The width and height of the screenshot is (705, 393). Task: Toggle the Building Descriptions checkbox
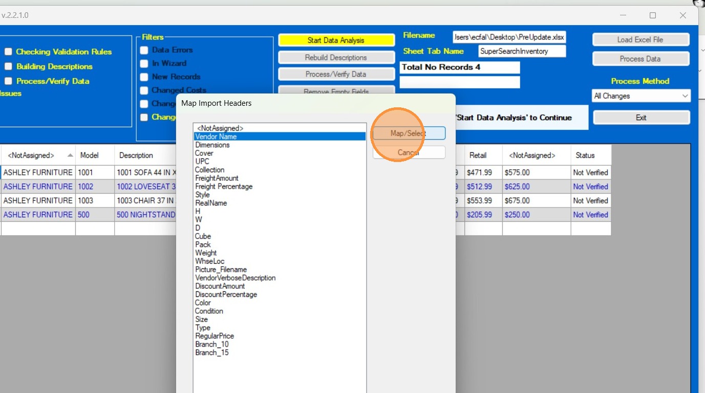[x=9, y=66]
